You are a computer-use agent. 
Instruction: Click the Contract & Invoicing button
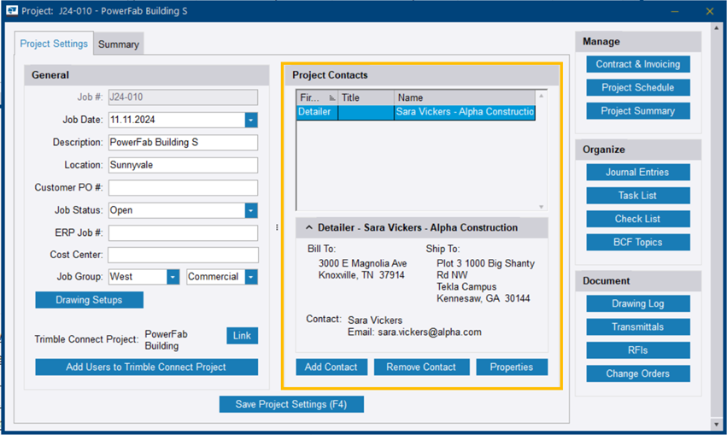tap(637, 64)
